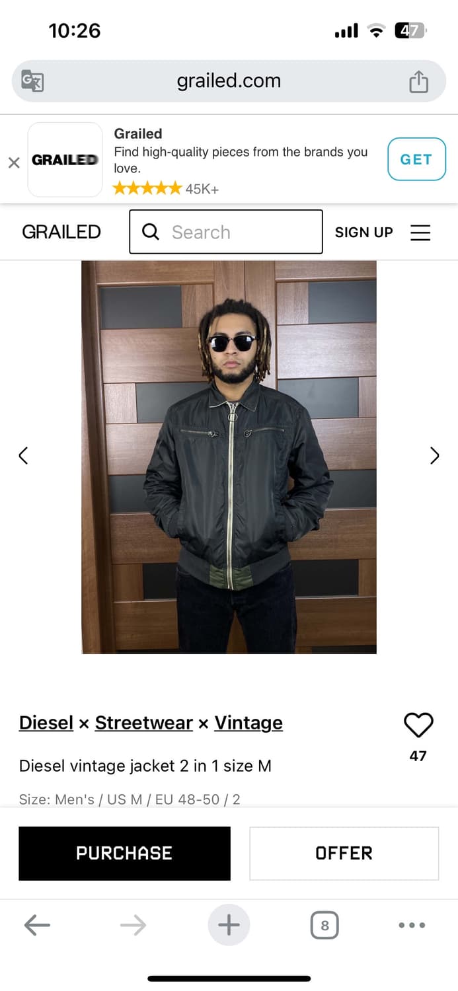The width and height of the screenshot is (458, 991).
Task: Tap the OFFER button
Action: click(344, 853)
